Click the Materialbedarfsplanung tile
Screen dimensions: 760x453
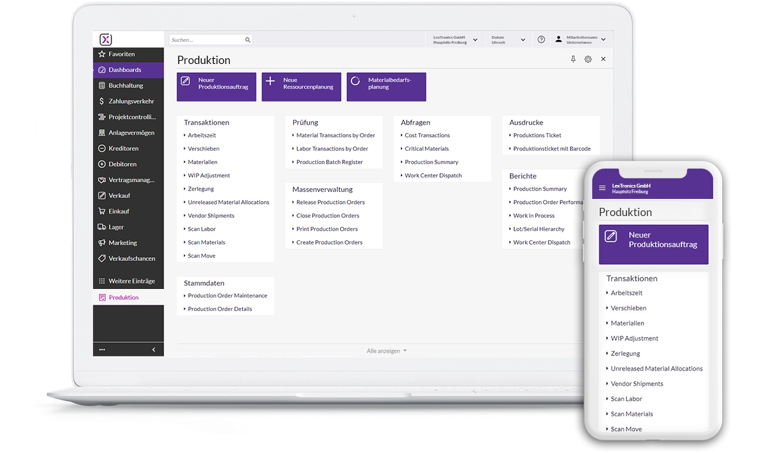pyautogui.click(x=386, y=87)
